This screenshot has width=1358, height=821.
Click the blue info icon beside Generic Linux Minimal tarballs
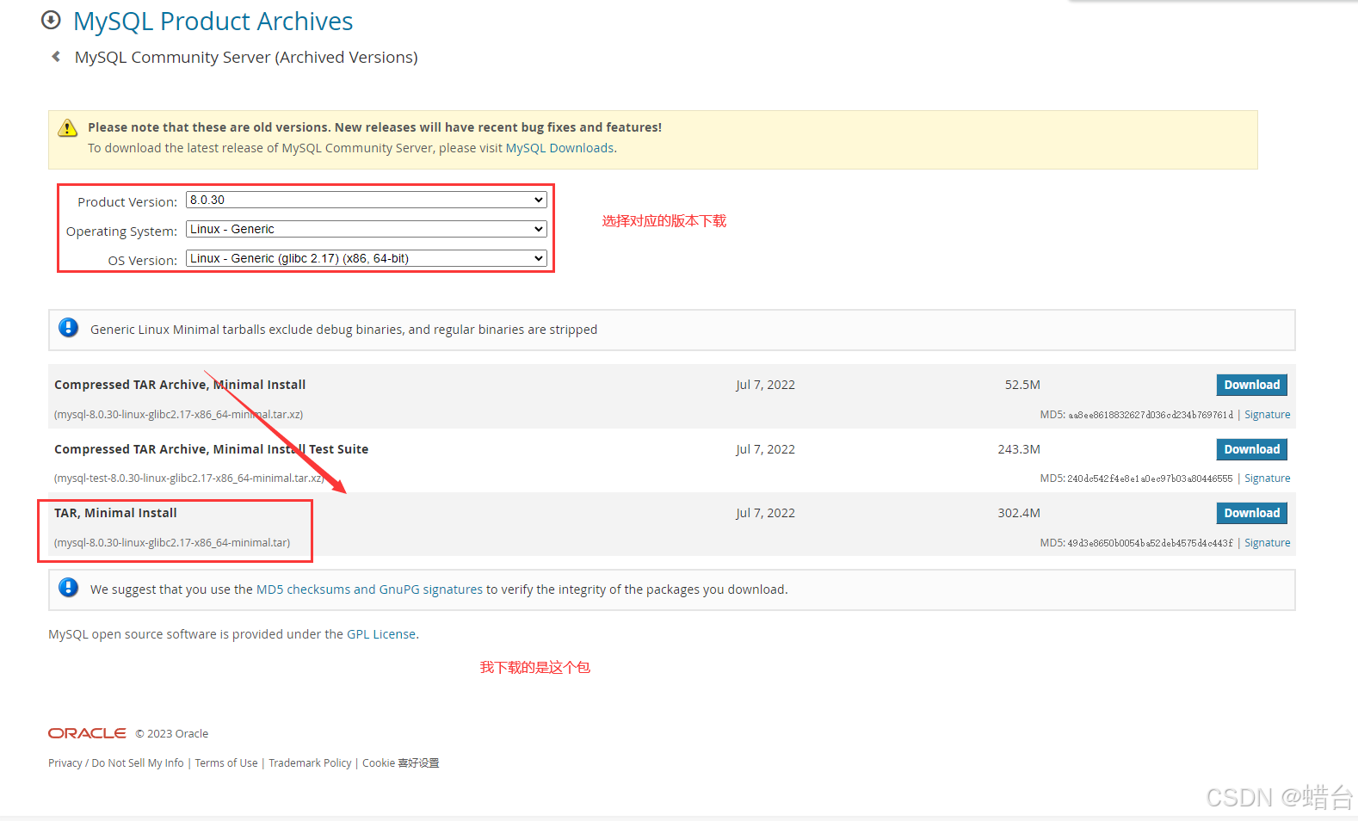coord(68,328)
